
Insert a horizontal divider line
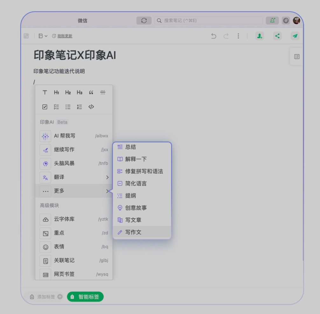(103, 92)
